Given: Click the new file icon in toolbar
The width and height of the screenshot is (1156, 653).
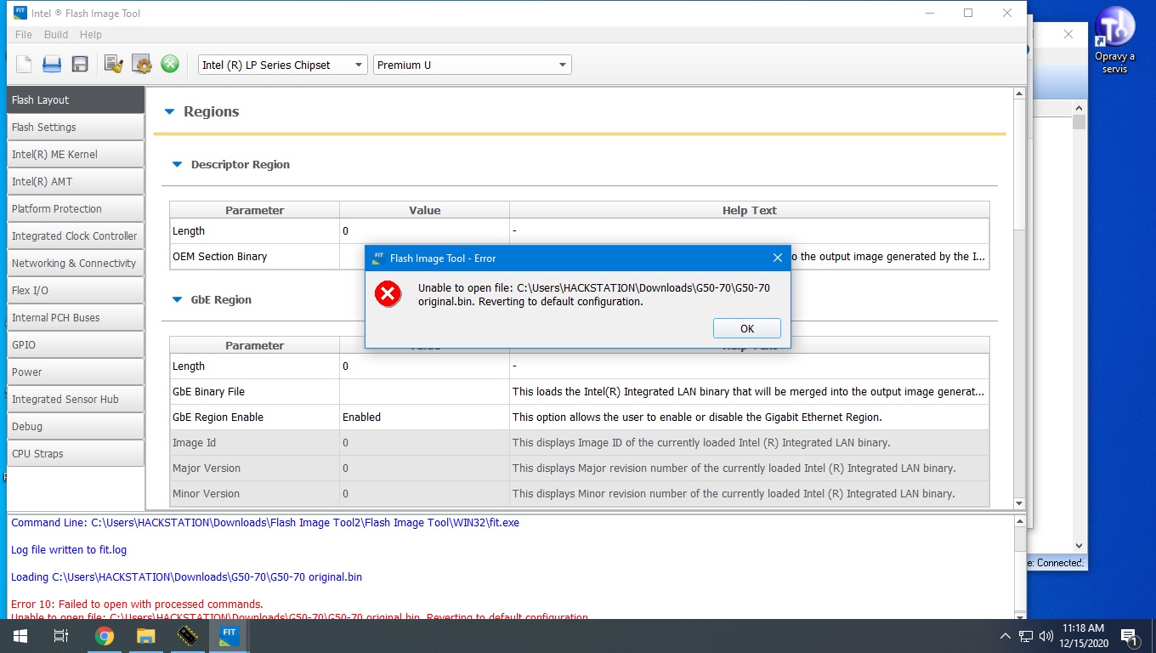Looking at the screenshot, I should [x=24, y=65].
